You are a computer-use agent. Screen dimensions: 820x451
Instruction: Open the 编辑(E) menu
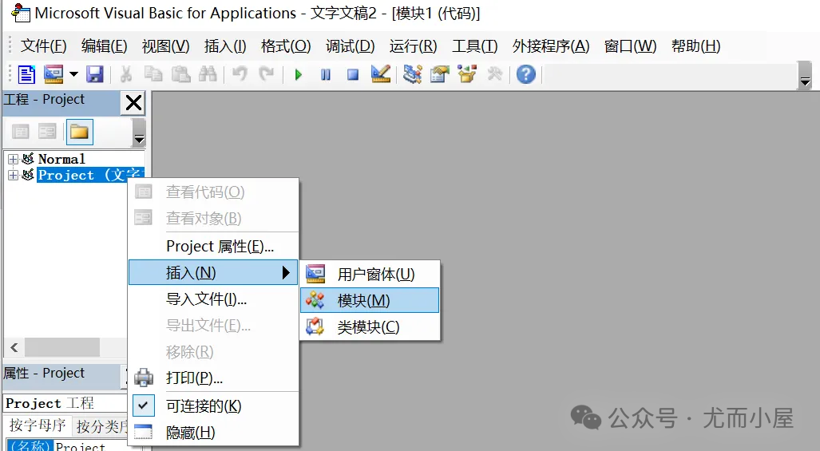104,46
